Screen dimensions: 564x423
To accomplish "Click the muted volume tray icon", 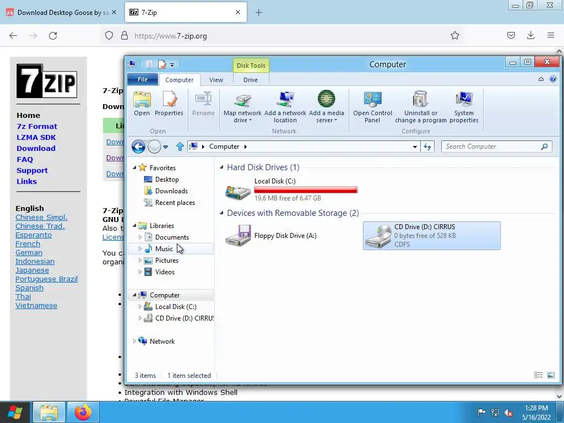I will point(508,413).
